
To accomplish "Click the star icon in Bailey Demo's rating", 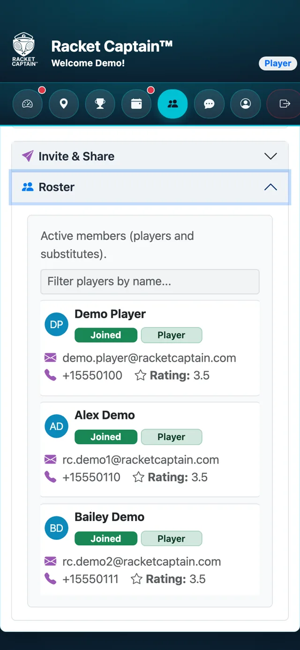I will [x=136, y=578].
